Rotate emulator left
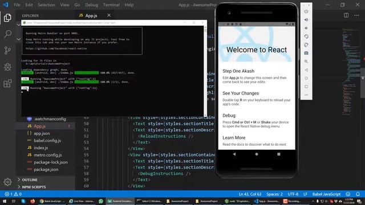The width and height of the screenshot is (365, 205). [x=306, y=36]
